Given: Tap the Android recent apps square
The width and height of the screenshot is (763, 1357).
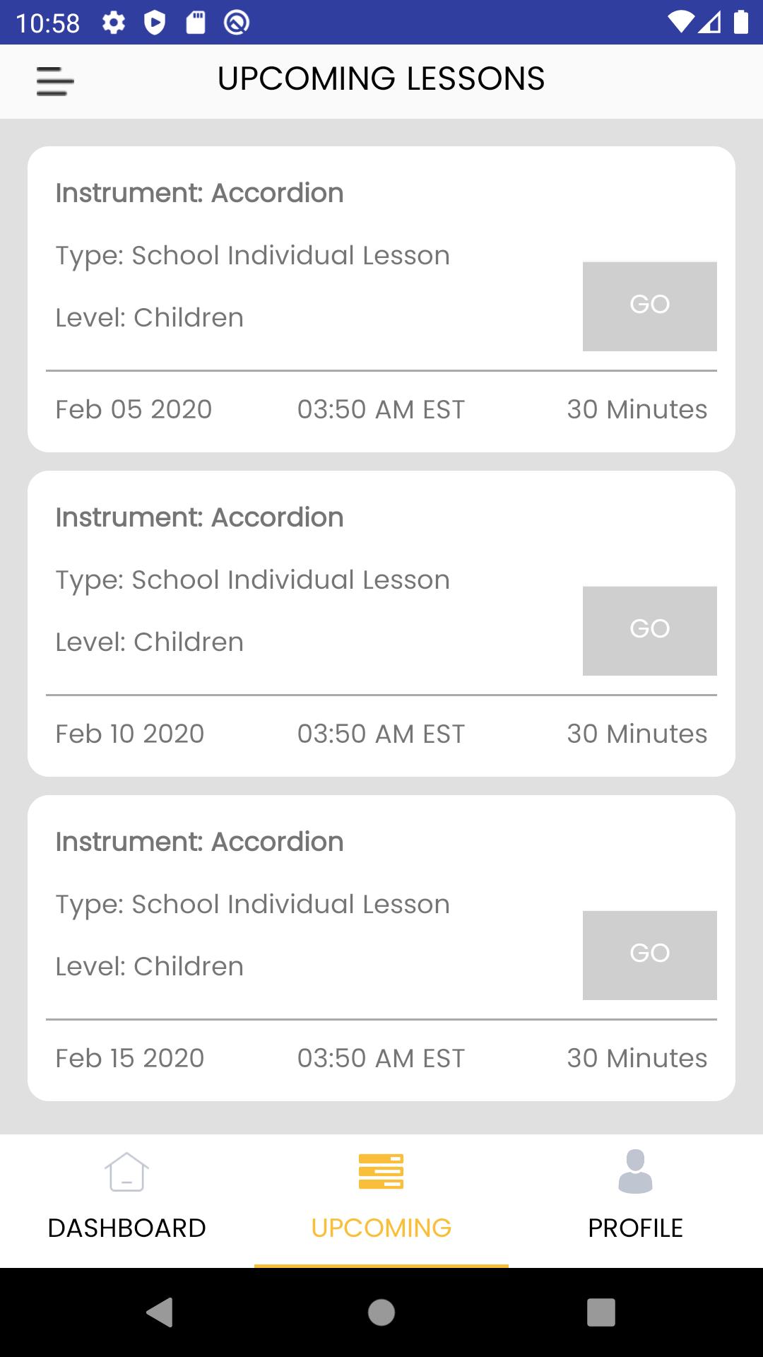Looking at the screenshot, I should [601, 1312].
